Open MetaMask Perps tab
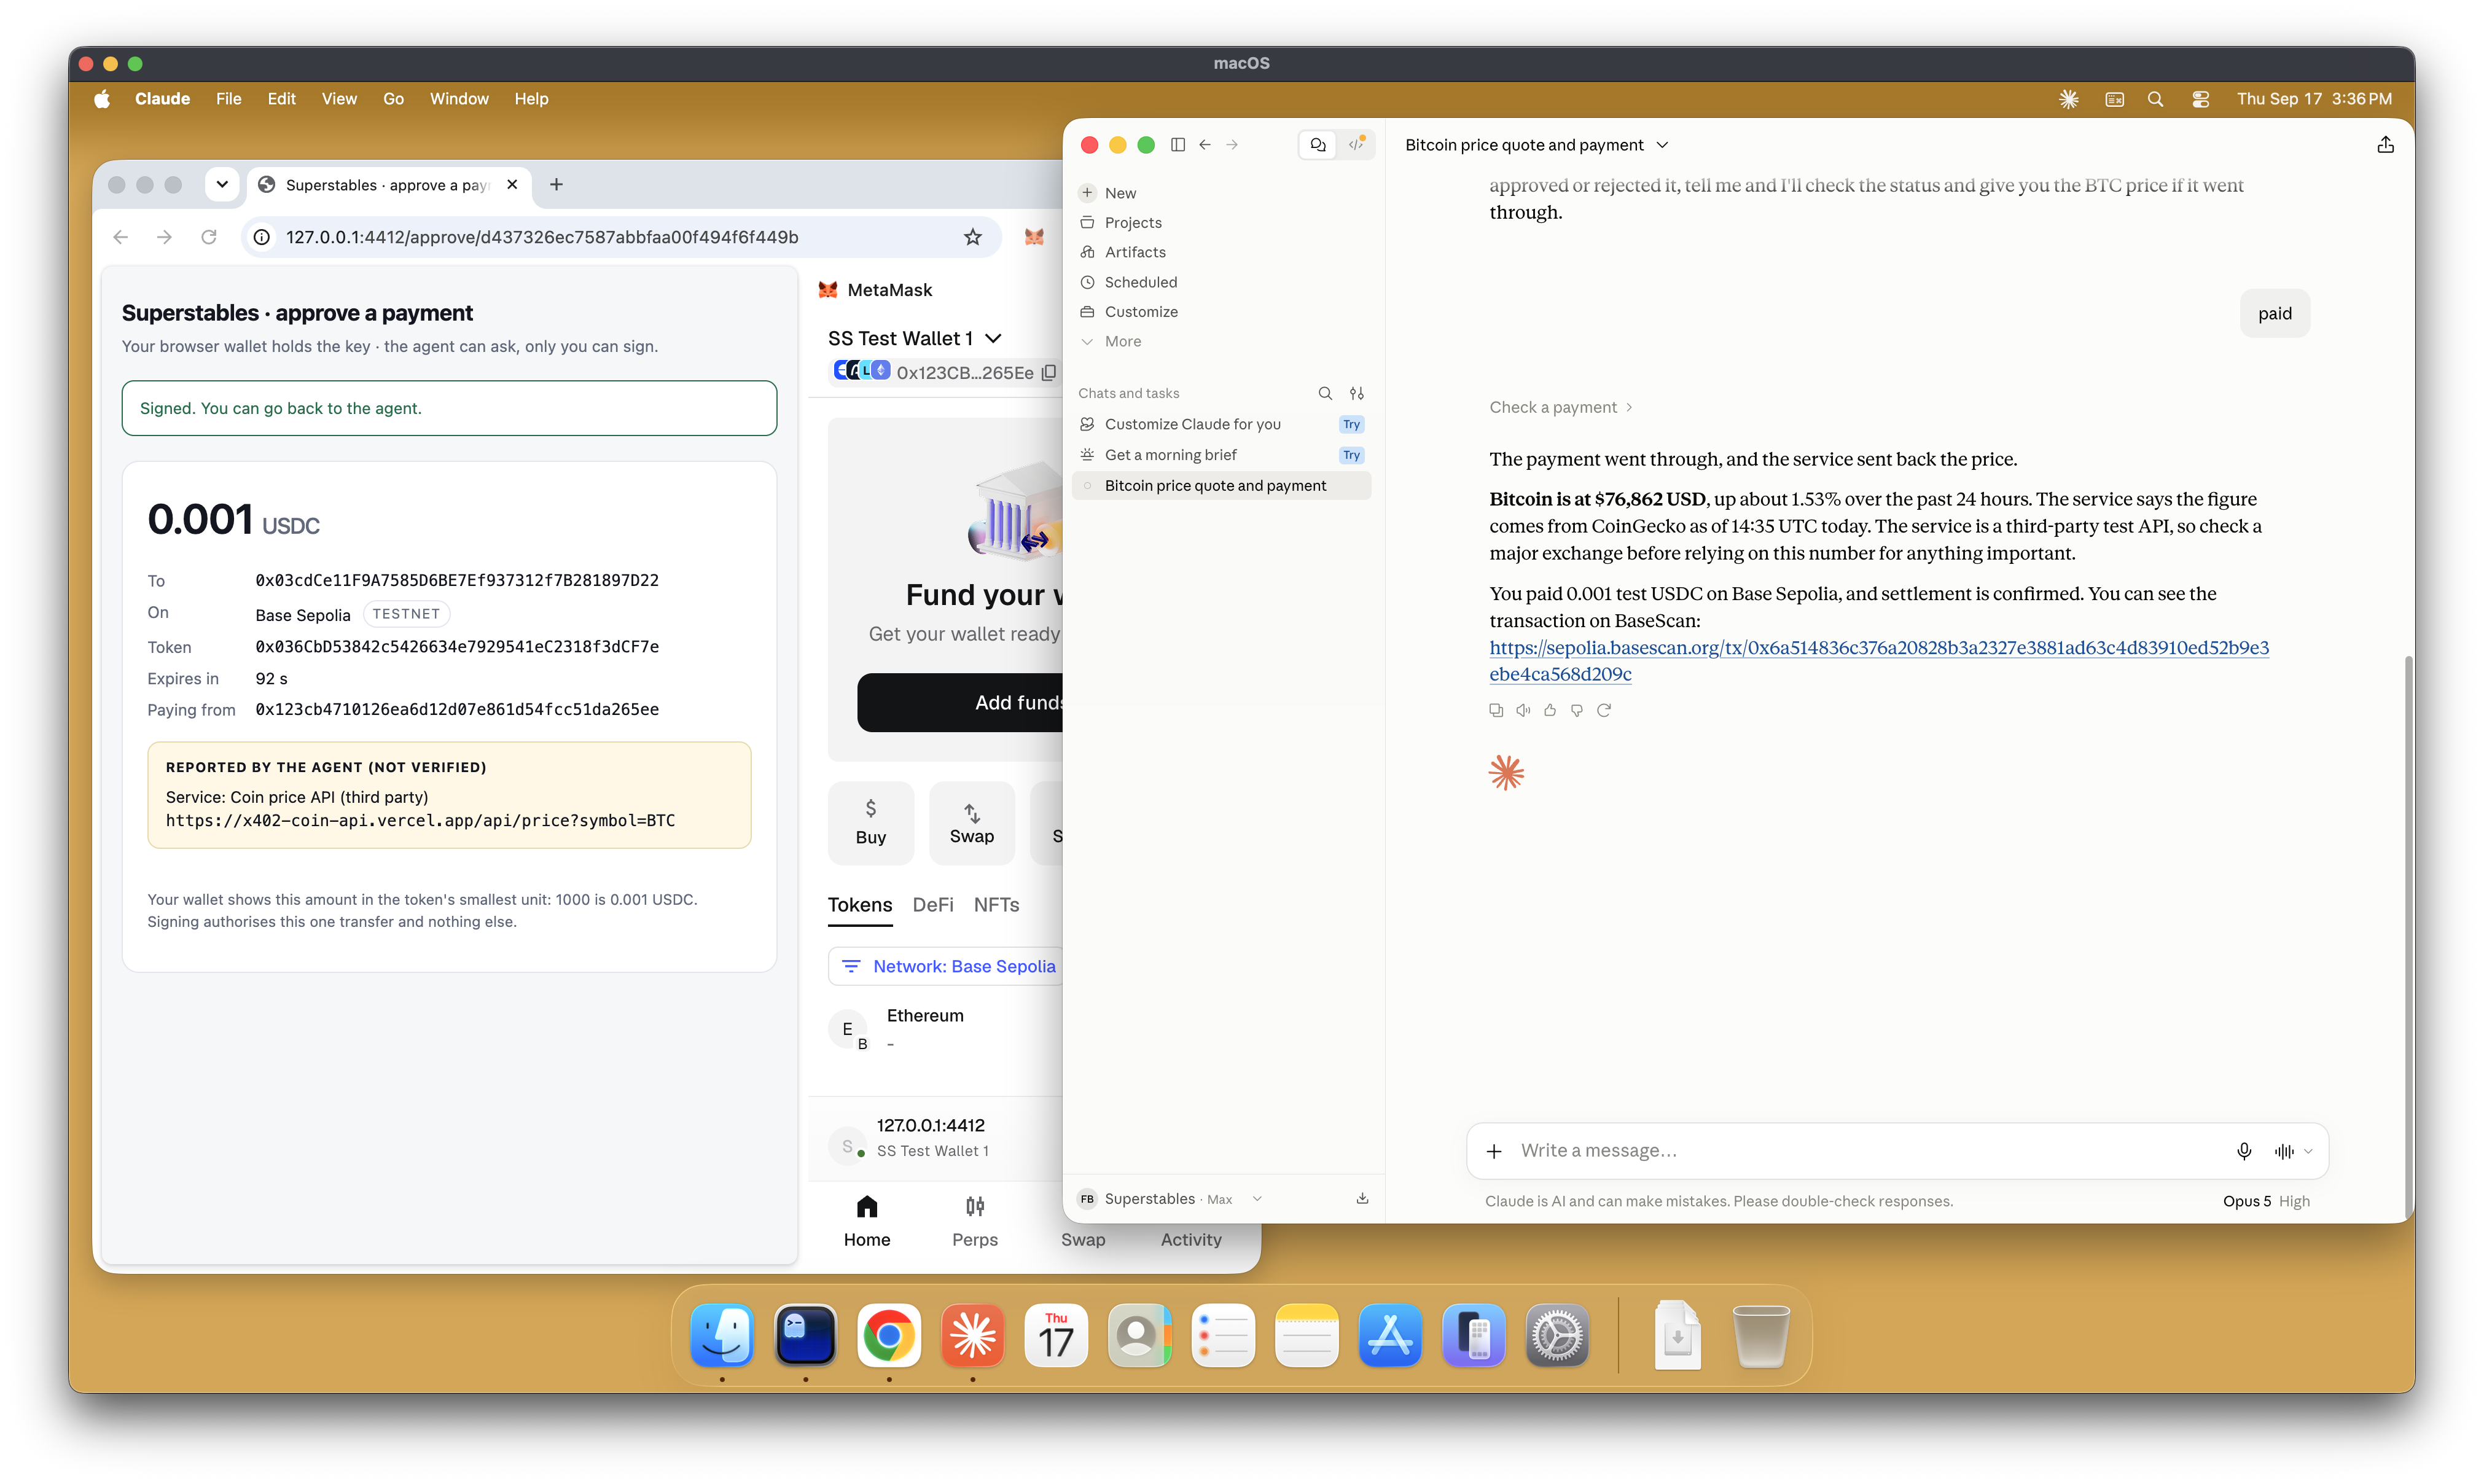 [x=974, y=1221]
